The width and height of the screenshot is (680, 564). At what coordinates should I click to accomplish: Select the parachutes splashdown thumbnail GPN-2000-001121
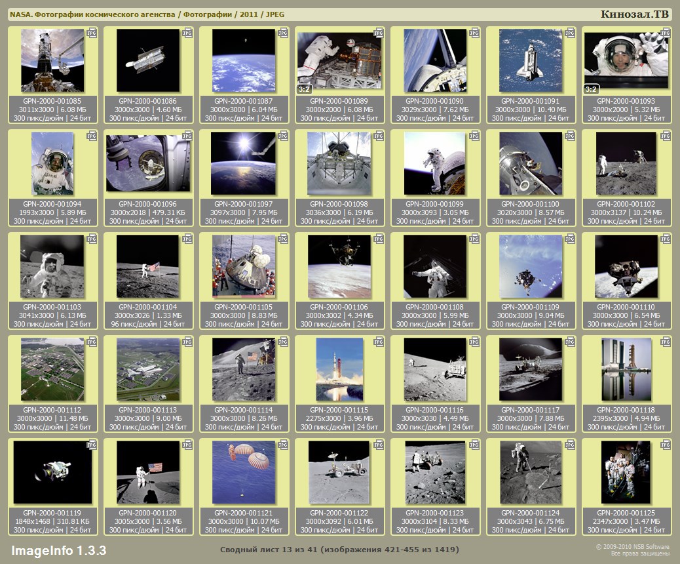click(244, 472)
